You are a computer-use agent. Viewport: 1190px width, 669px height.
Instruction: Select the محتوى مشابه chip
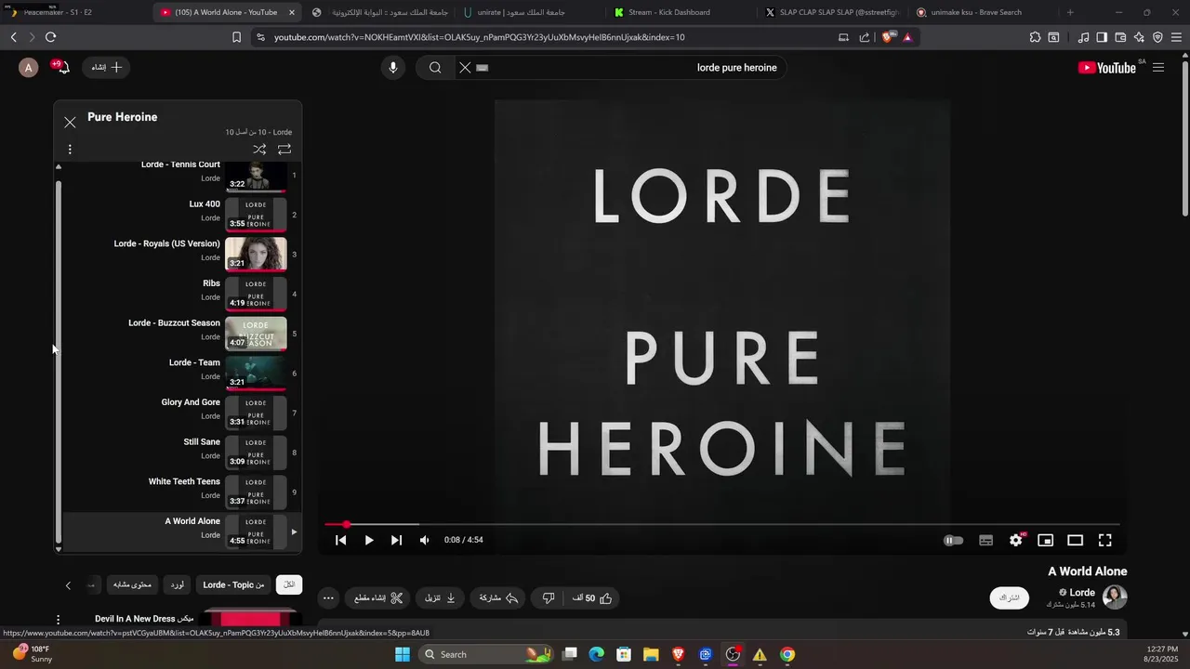(132, 584)
